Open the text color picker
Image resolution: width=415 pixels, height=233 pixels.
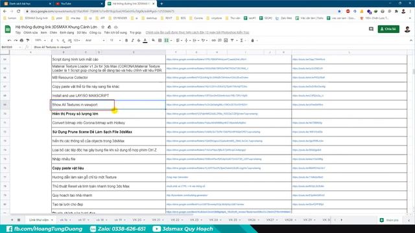[145, 40]
